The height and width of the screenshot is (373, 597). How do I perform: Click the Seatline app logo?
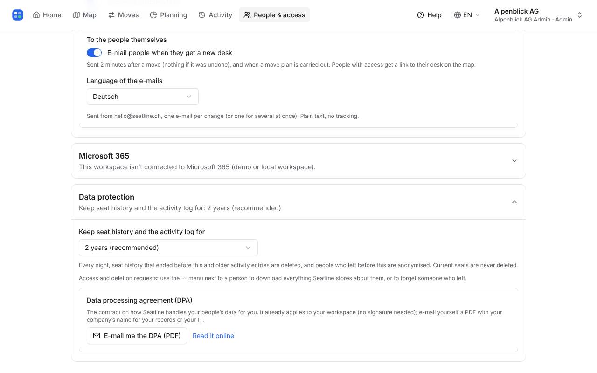pos(18,15)
